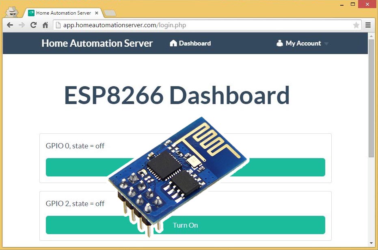Open the Chrome hamburger menu

pyautogui.click(x=368, y=25)
